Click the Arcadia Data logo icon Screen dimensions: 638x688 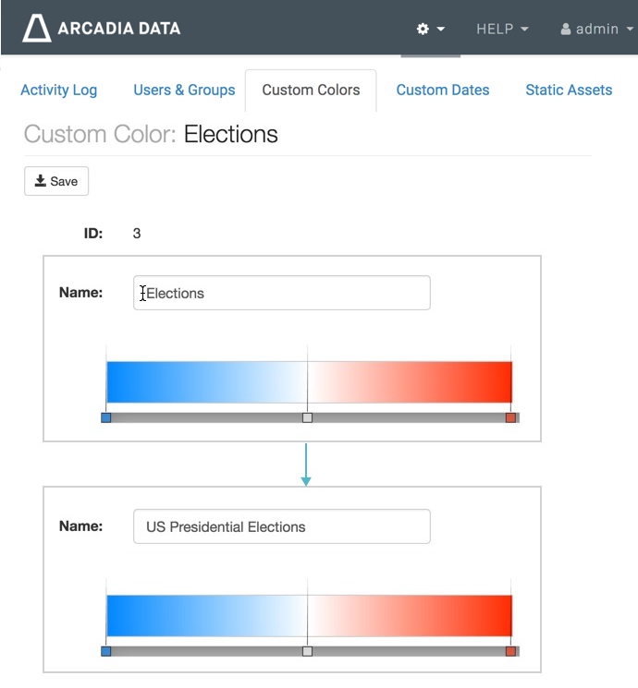(37, 29)
